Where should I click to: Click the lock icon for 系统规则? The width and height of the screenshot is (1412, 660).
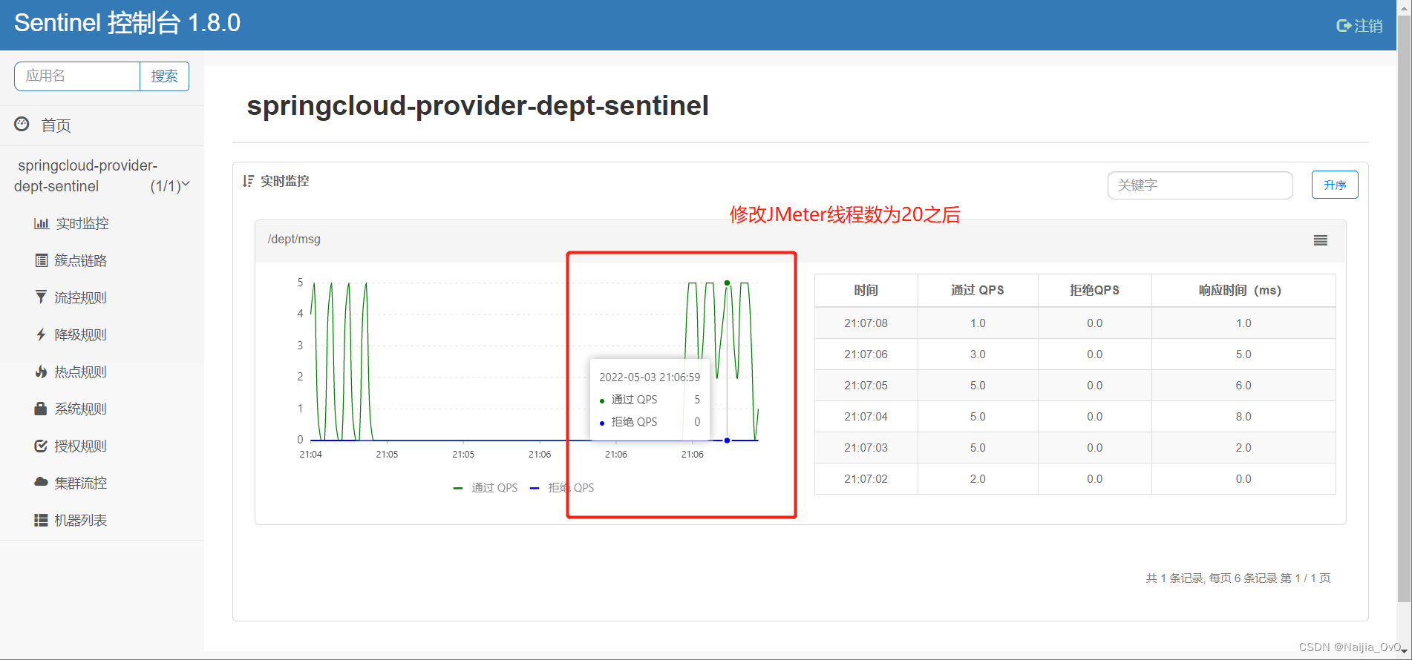[x=41, y=409]
